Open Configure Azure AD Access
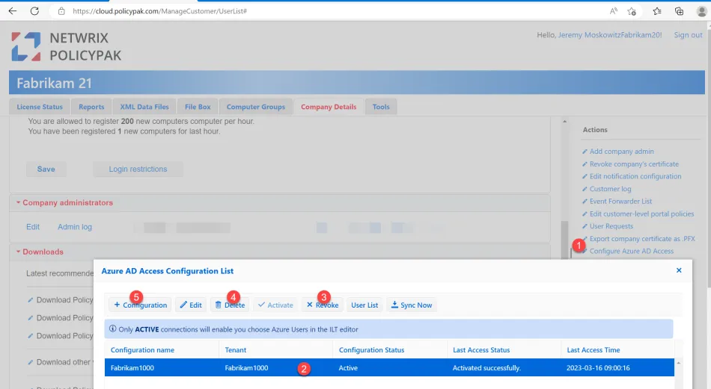The image size is (711, 389). (x=631, y=251)
